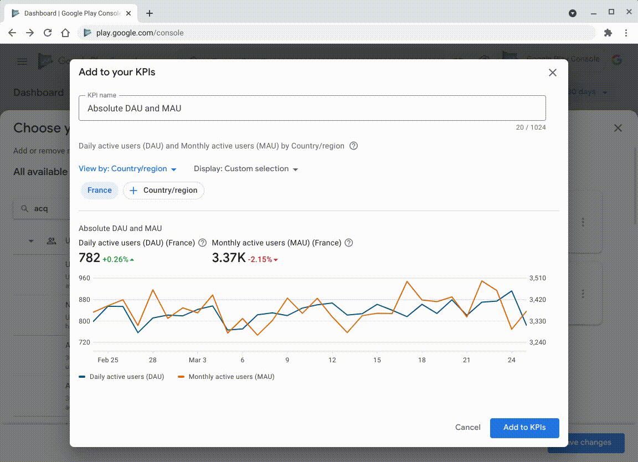The width and height of the screenshot is (638, 462).
Task: Open Display Custom selection dropdown
Action: (x=246, y=168)
